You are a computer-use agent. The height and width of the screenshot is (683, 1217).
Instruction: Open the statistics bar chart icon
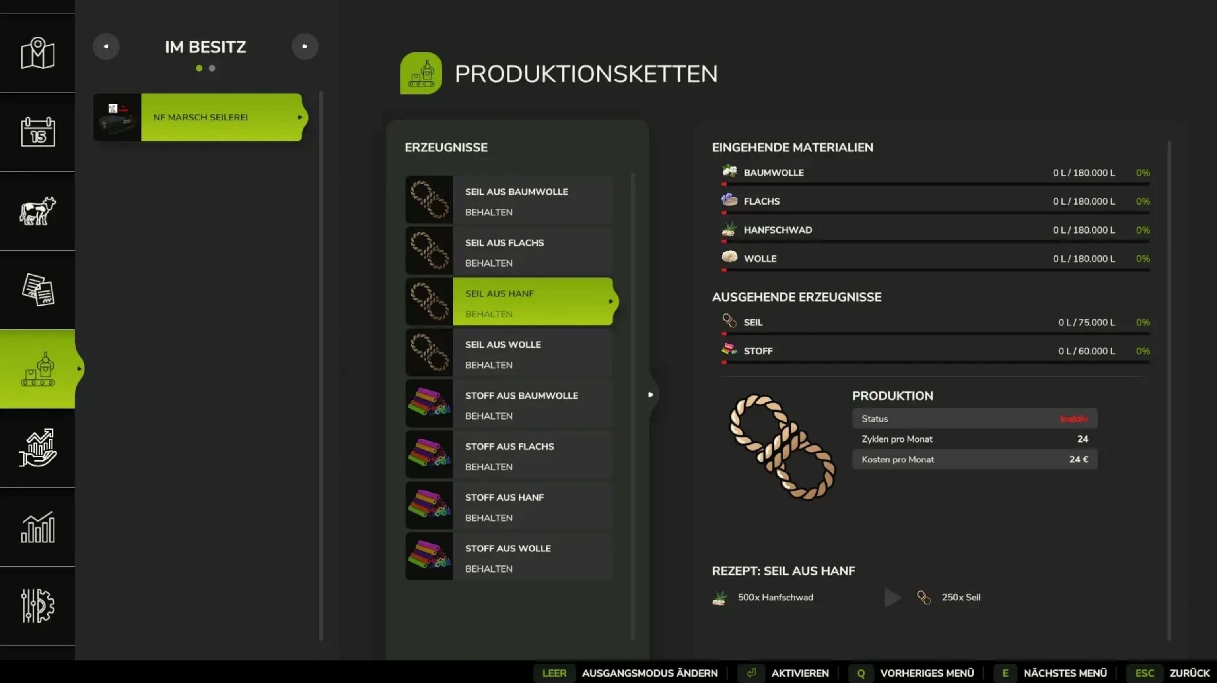point(37,527)
